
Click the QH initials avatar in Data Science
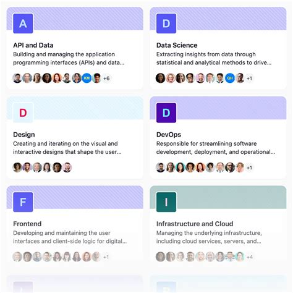230,79
